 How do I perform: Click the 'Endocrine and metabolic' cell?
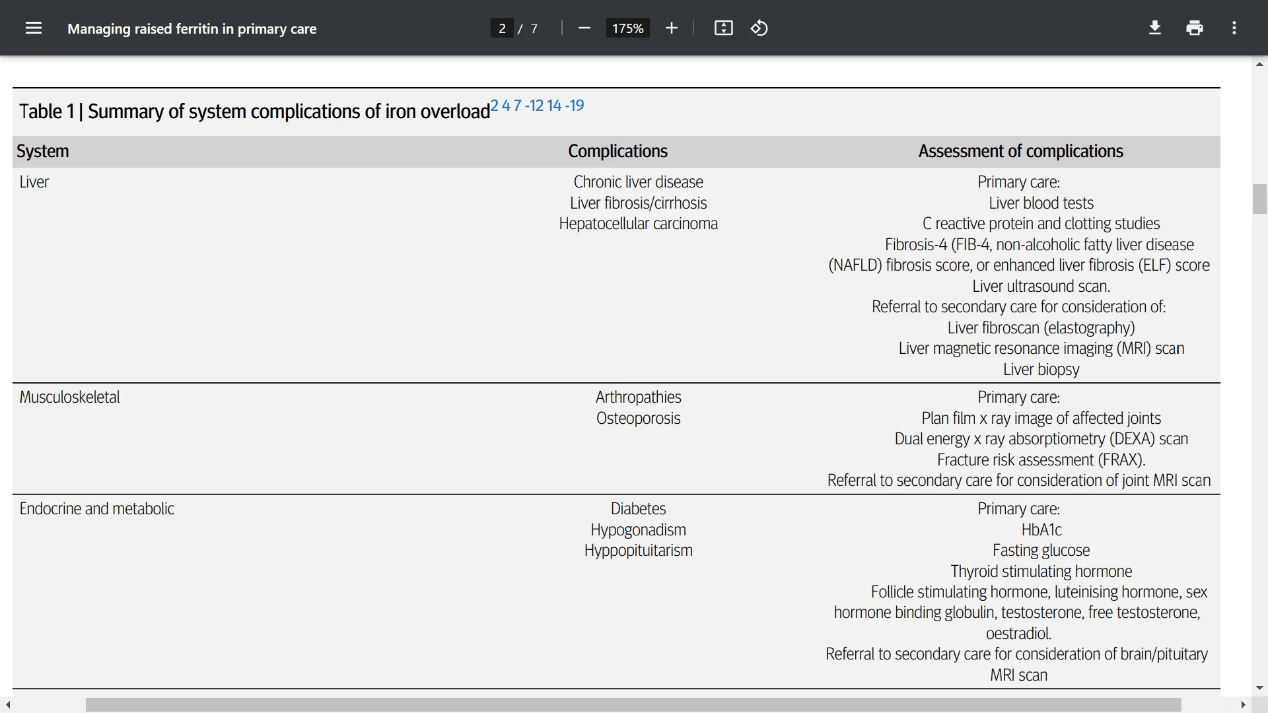97,508
